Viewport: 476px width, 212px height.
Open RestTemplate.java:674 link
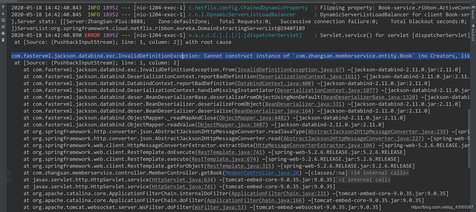224,159
